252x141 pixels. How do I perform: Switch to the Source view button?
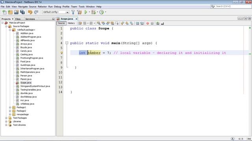coord(61,23)
